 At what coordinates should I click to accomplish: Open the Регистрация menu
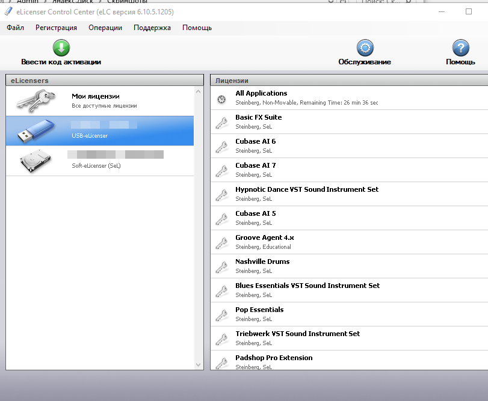pos(56,28)
